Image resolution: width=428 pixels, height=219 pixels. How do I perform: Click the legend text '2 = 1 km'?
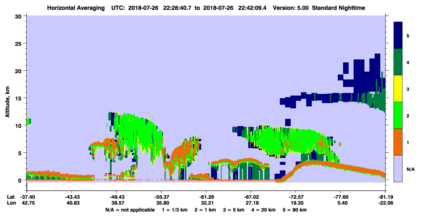(205, 210)
